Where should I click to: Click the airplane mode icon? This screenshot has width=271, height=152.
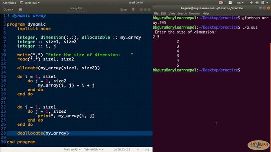pyautogui.click(x=252, y=3)
